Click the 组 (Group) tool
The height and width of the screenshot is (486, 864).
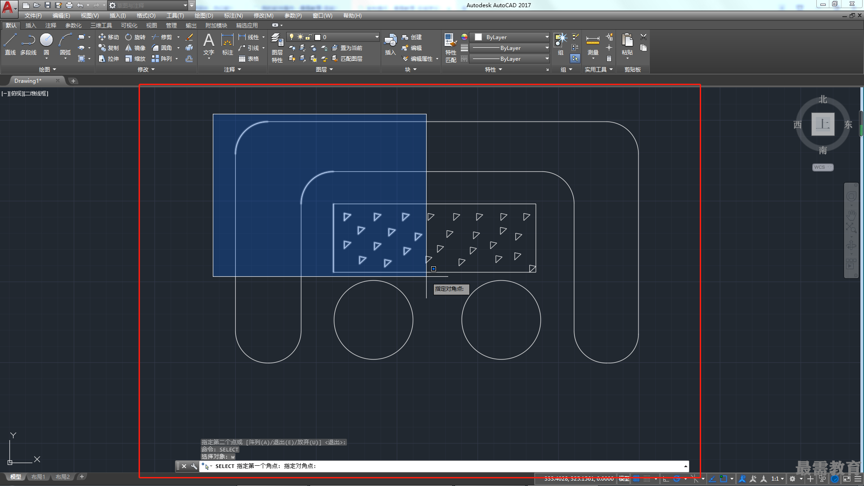click(561, 44)
